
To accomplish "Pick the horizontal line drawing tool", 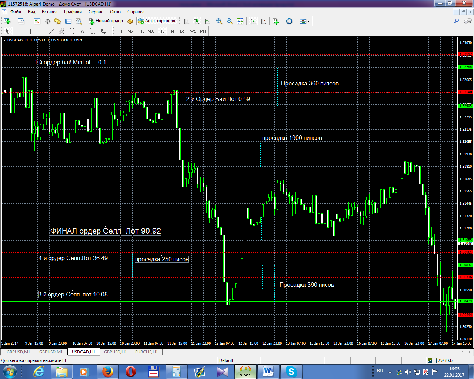I will point(41,31).
